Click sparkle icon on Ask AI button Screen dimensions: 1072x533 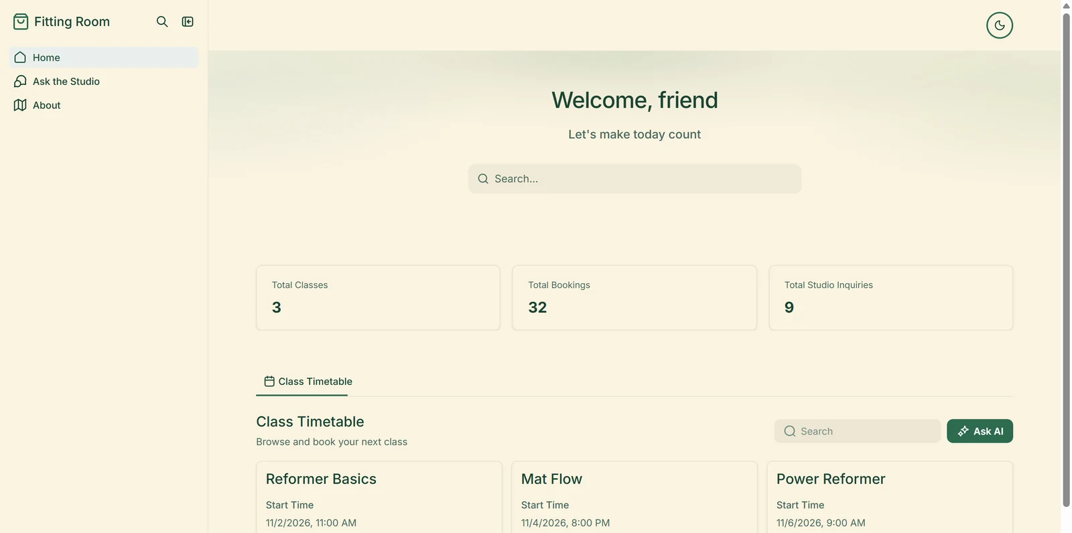pyautogui.click(x=963, y=431)
